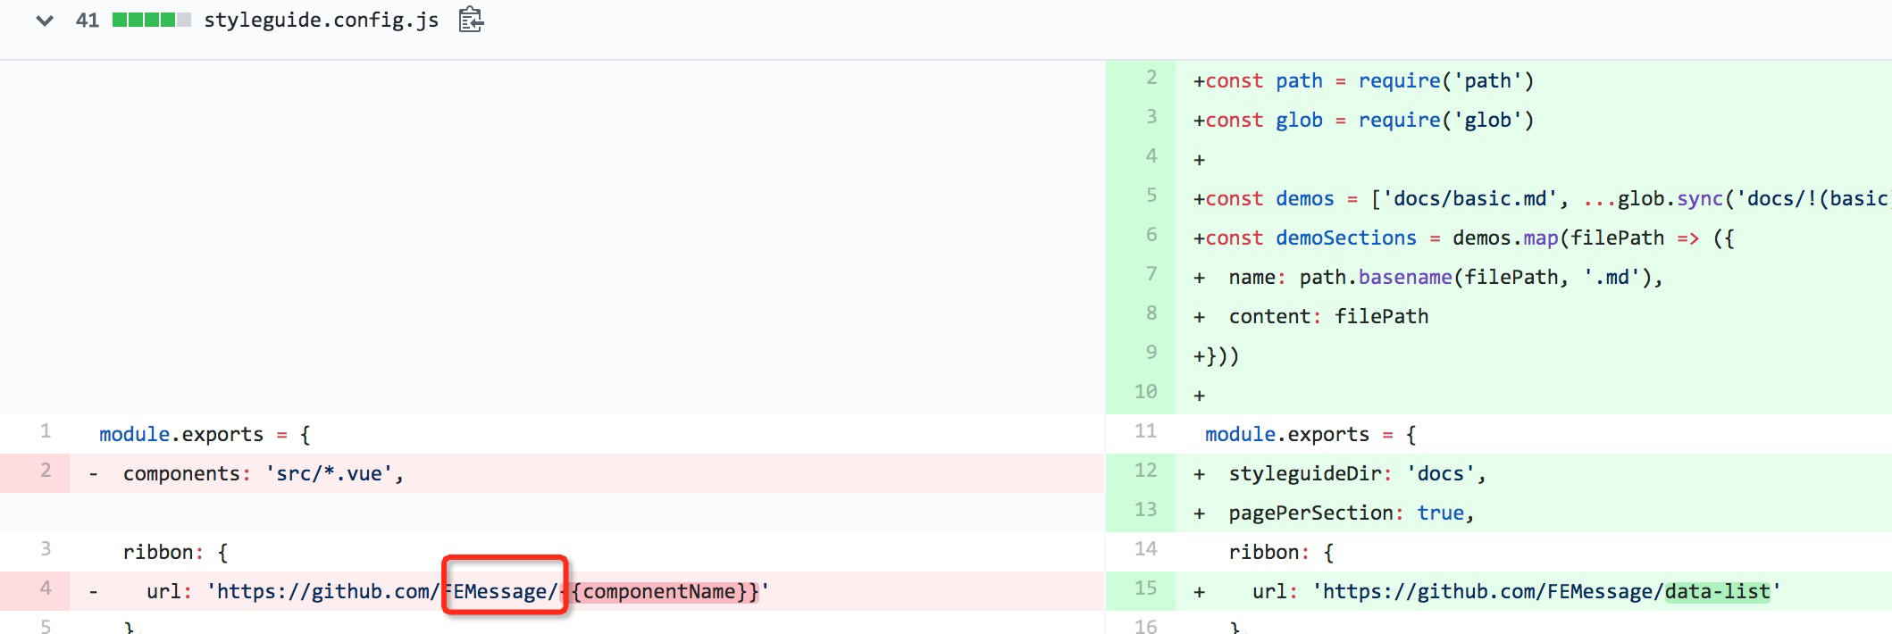
Task: Click the left-side 'ribbon: {' line
Action: (176, 553)
